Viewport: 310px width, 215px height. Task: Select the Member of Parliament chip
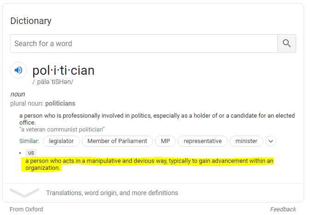117,141
